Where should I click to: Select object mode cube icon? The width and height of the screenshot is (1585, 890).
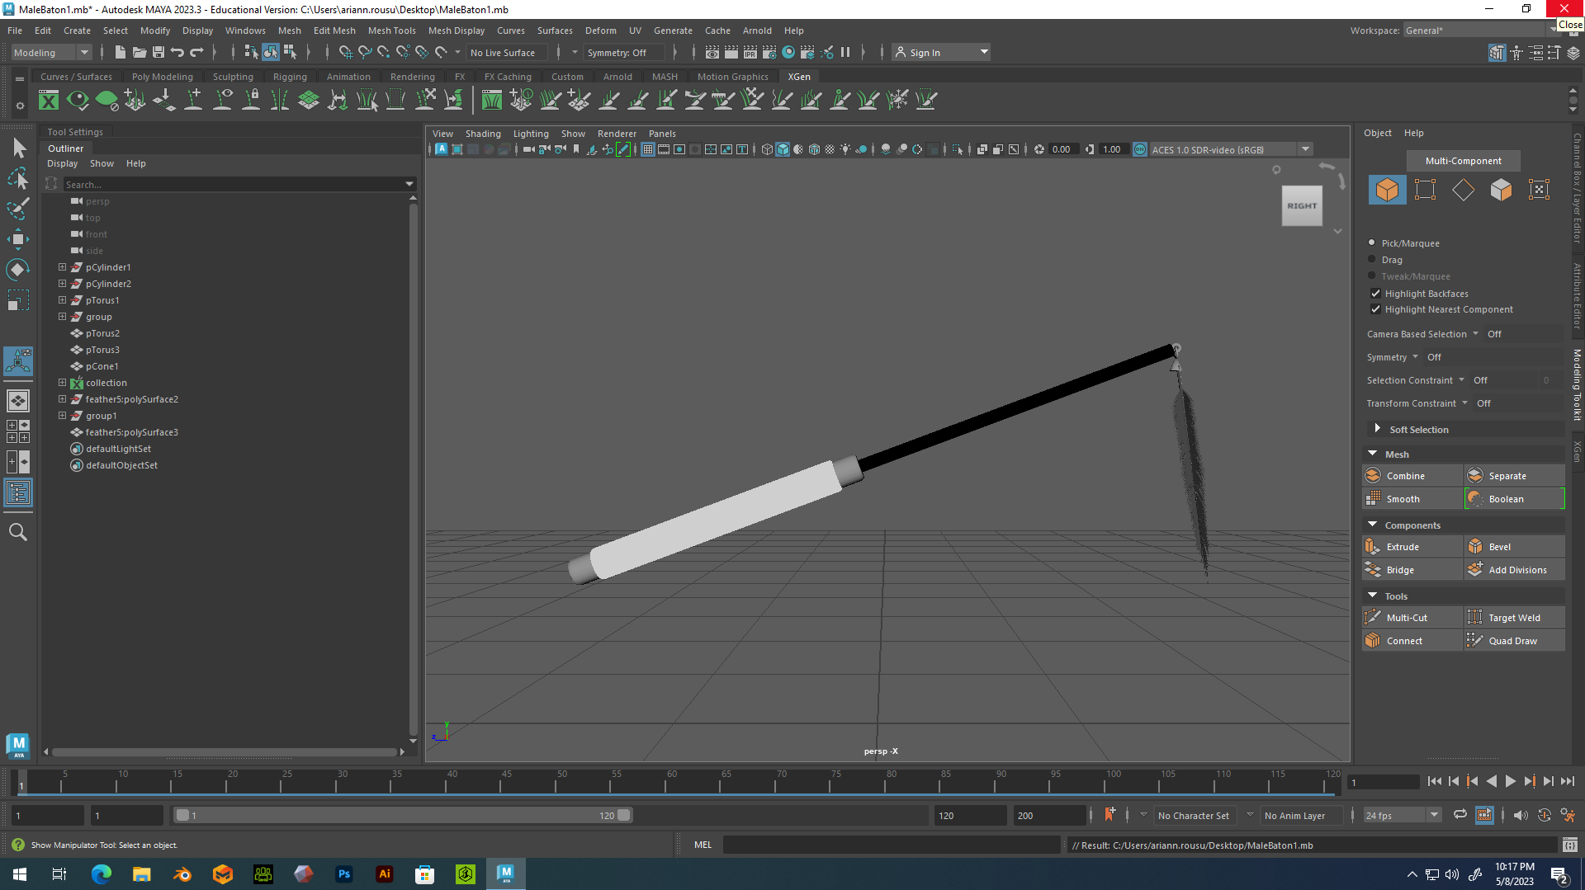tap(1387, 190)
